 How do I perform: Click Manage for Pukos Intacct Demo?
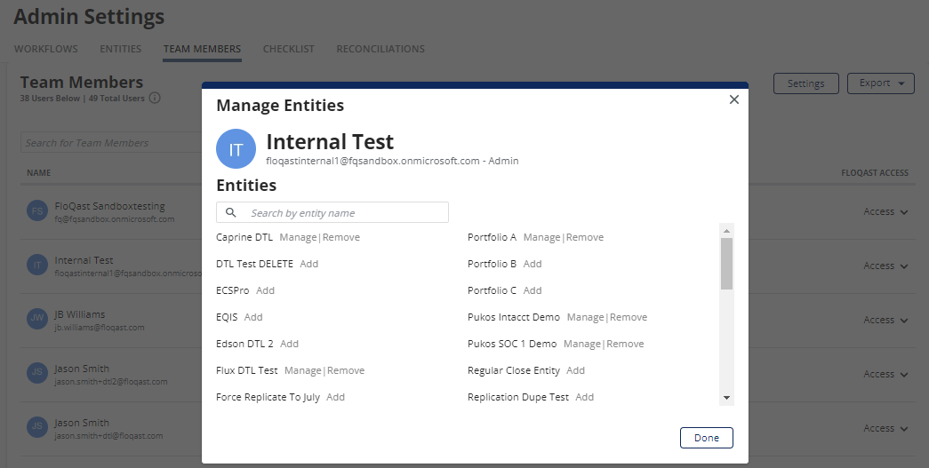pos(585,317)
